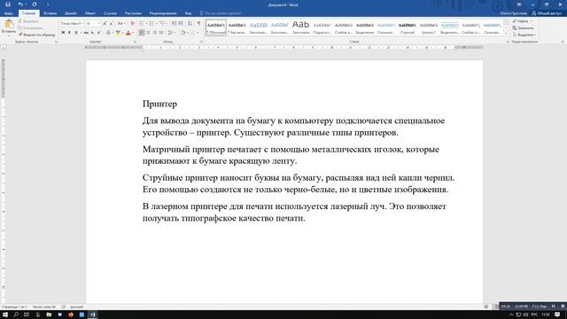Click the heading word Принтер in document
Screen dimensions: 567x319
159,104
